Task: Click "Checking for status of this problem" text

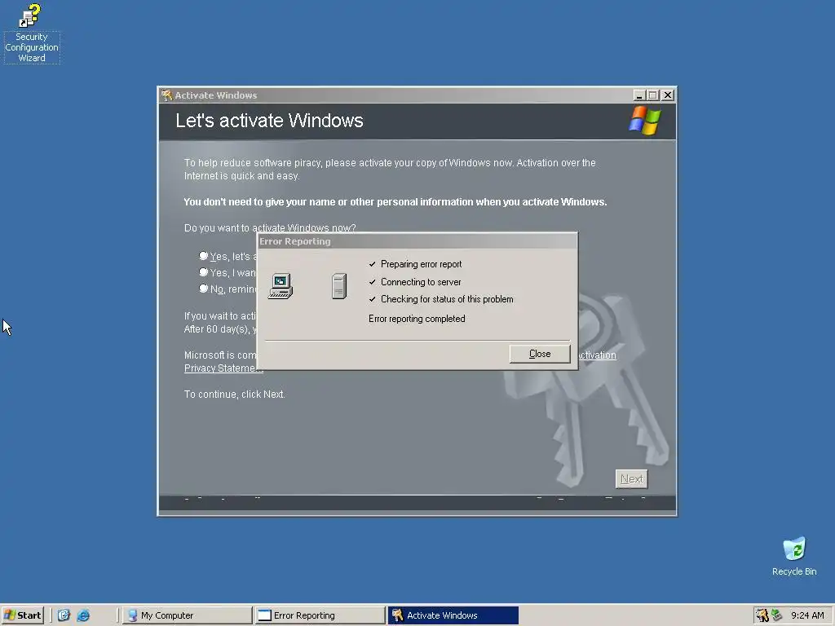Action: tap(447, 299)
